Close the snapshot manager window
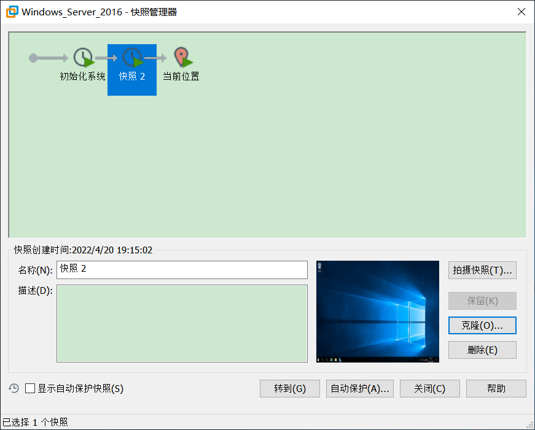 (x=521, y=12)
